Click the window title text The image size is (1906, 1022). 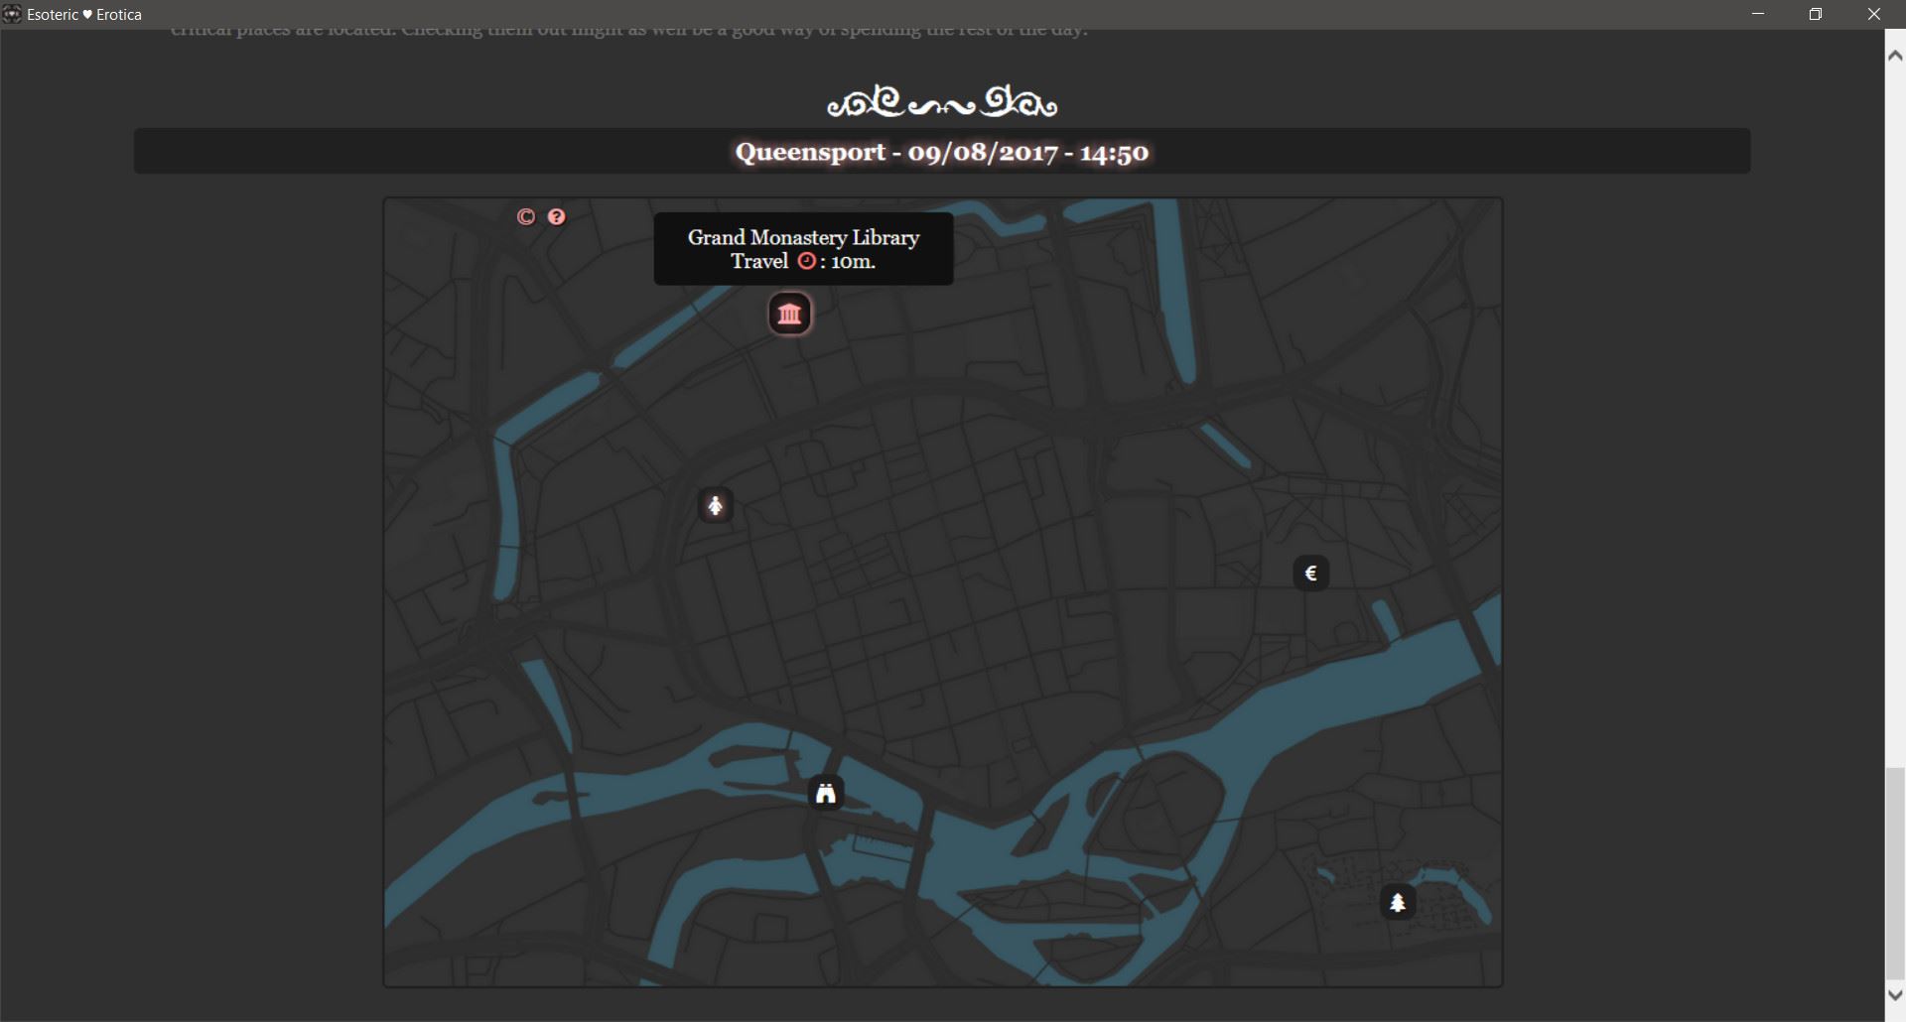pyautogui.click(x=84, y=15)
